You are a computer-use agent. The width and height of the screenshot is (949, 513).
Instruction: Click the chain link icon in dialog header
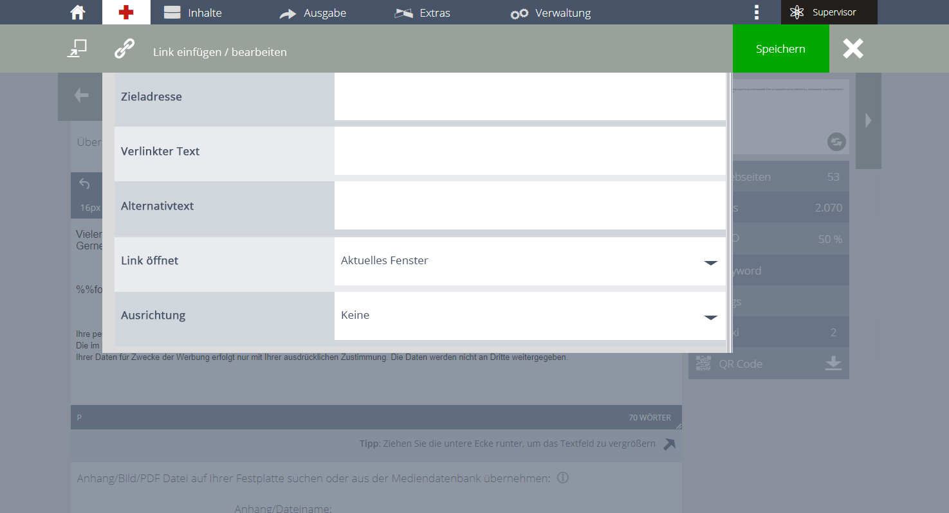[x=124, y=49]
